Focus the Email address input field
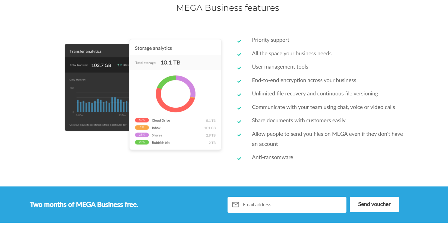Screen dimensions: 448x232 click(x=287, y=205)
